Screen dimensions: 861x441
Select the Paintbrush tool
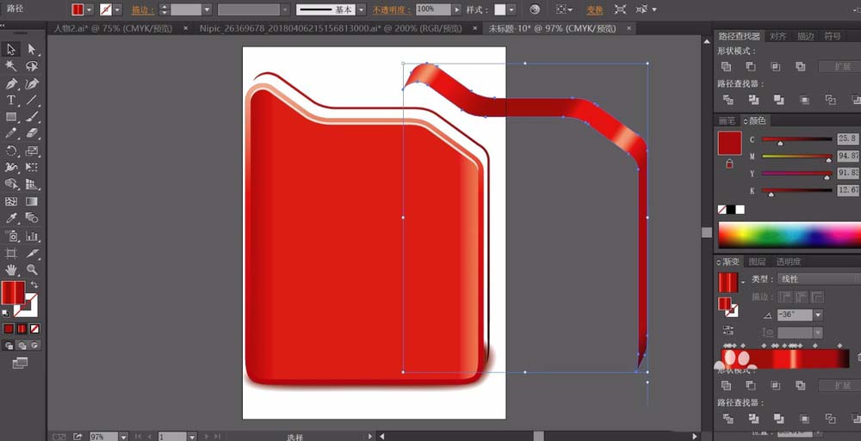tap(32, 117)
